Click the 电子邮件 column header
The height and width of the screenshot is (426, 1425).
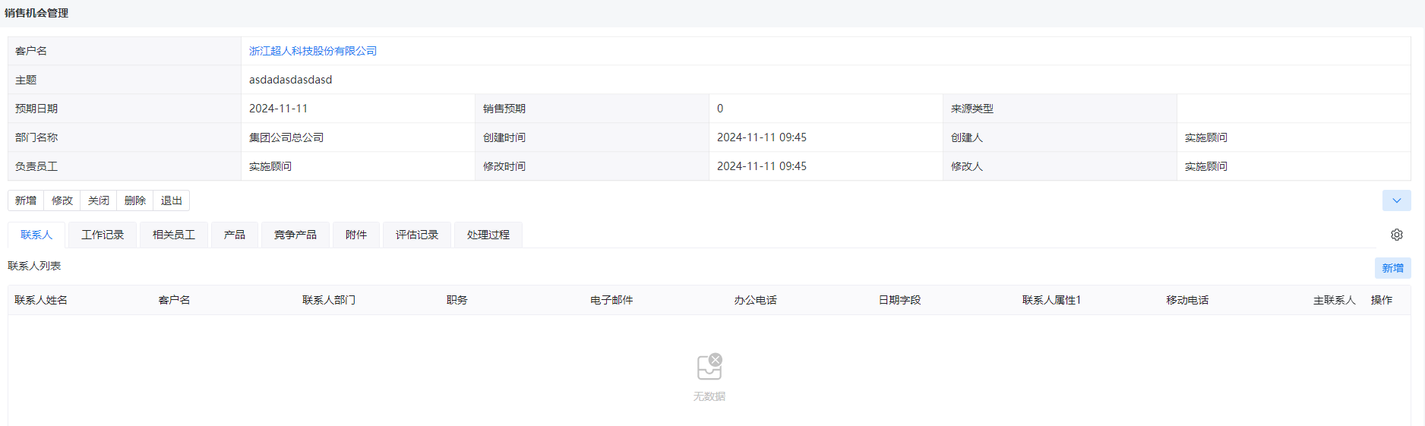[x=611, y=300]
